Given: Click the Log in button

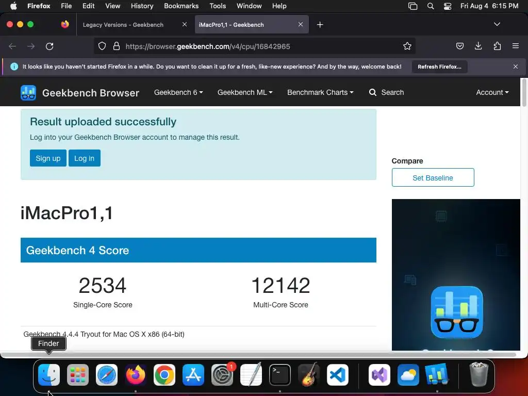Looking at the screenshot, I should 84,158.
